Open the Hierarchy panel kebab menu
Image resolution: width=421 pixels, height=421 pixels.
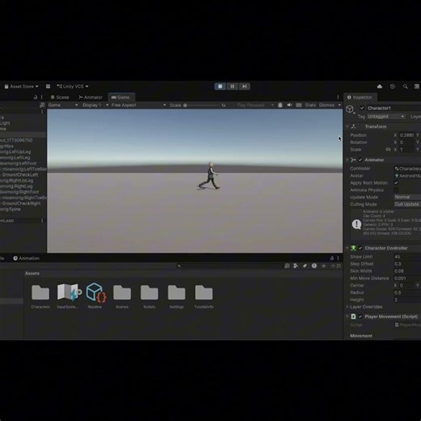(x=41, y=97)
